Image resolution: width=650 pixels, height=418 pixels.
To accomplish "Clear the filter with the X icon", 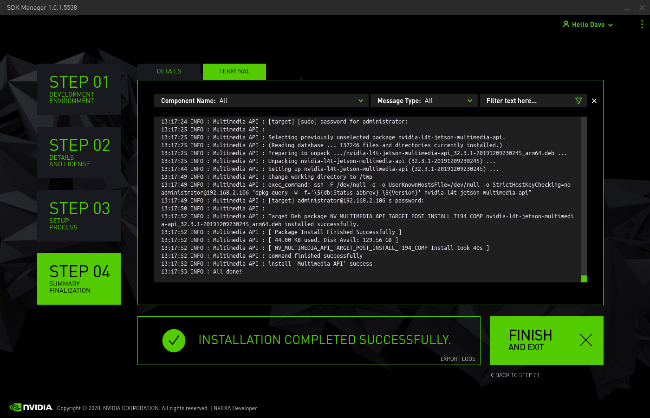I will tap(594, 101).
